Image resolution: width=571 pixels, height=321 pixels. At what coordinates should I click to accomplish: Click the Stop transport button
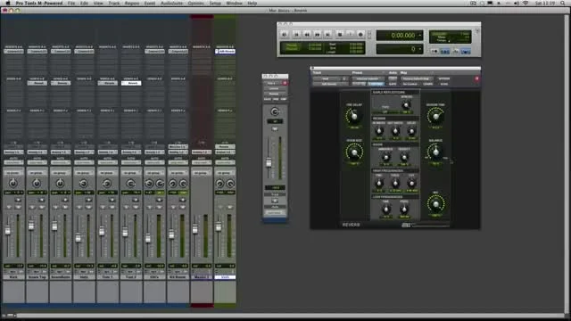click(340, 34)
